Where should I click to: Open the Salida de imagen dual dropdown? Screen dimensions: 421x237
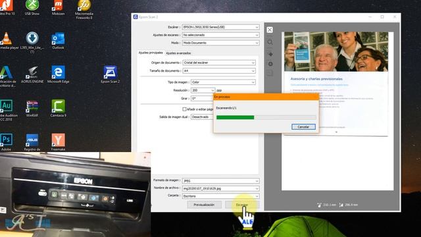(x=202, y=117)
